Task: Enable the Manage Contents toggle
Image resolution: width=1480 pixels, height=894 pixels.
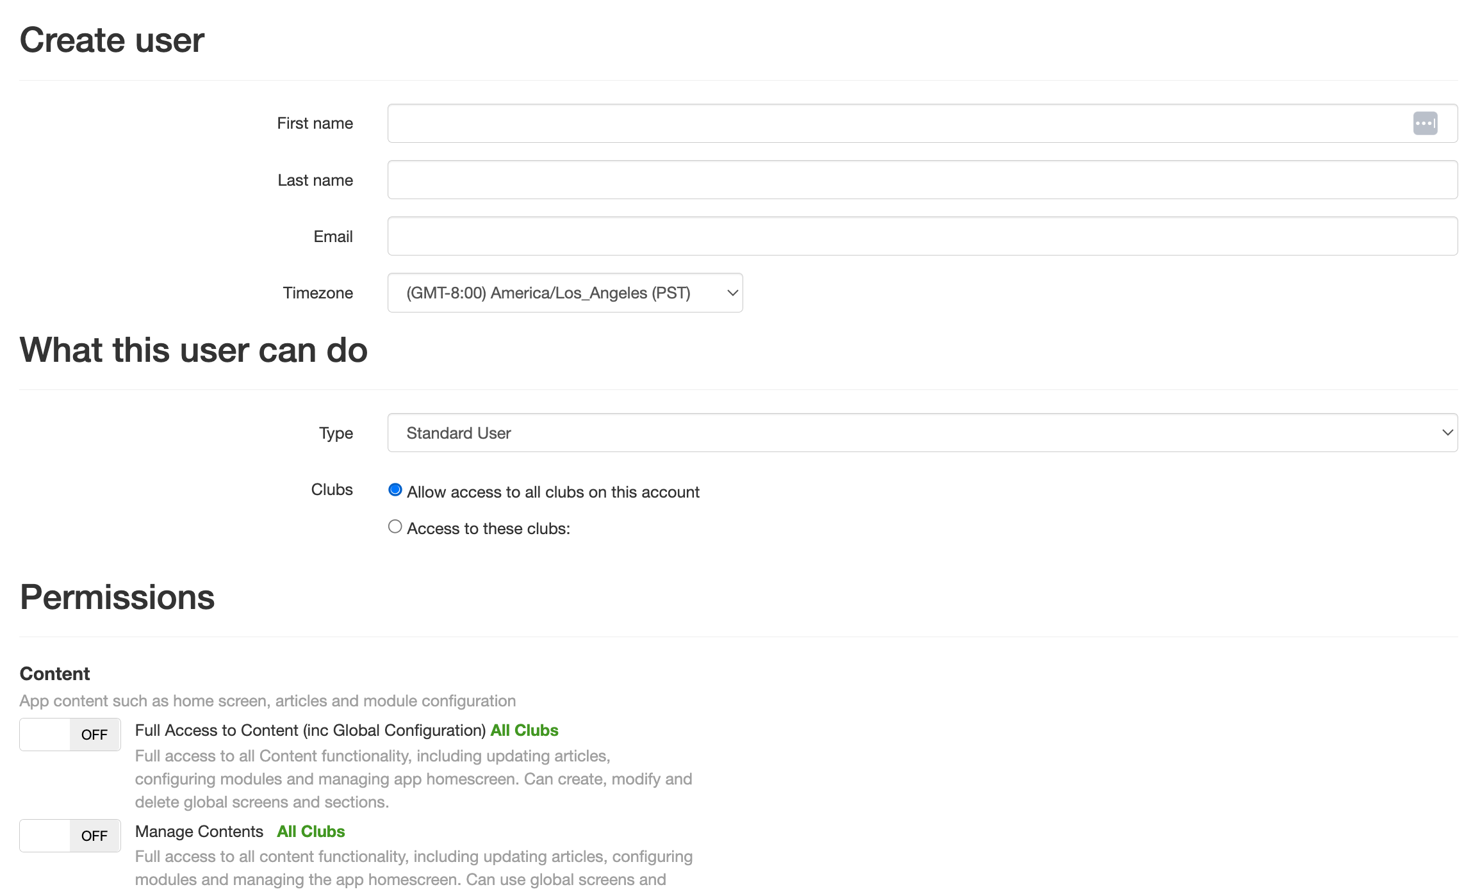Action: [x=70, y=835]
